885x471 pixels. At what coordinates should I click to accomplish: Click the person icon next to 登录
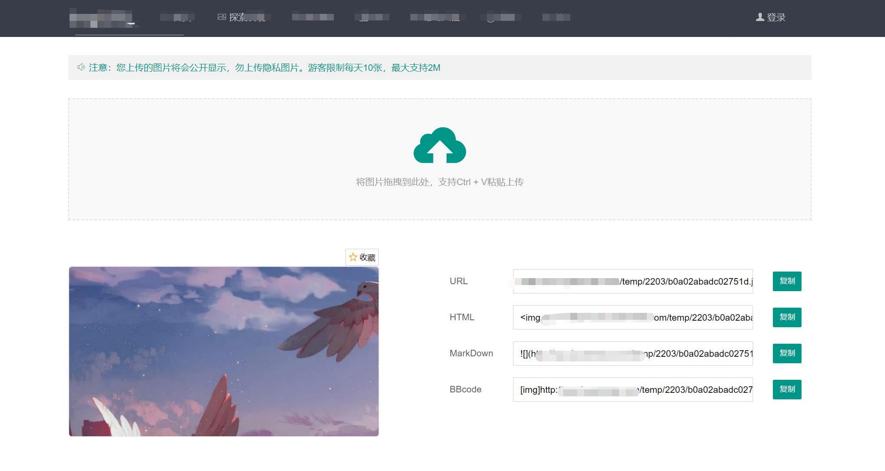tap(759, 17)
